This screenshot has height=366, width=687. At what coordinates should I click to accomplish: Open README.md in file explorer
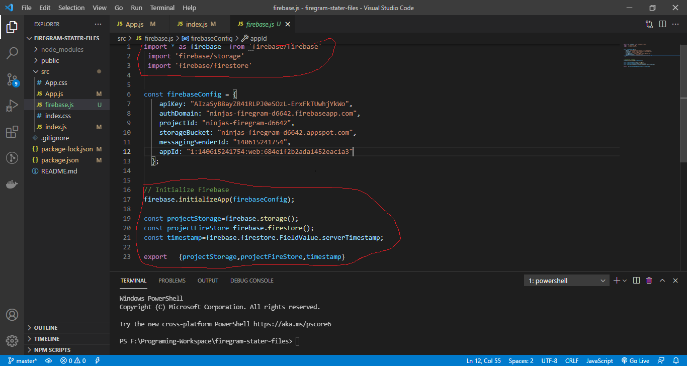(x=67, y=171)
